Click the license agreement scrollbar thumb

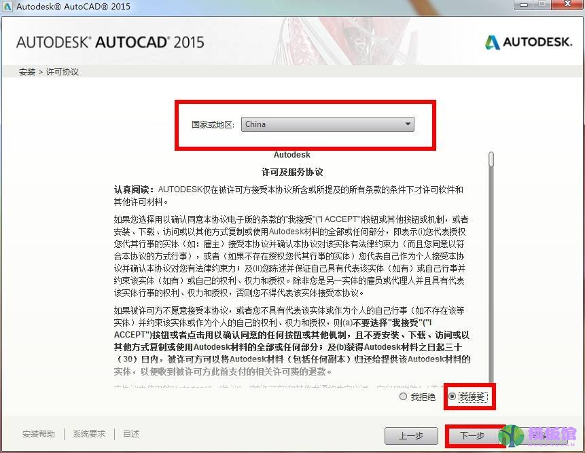click(491, 159)
